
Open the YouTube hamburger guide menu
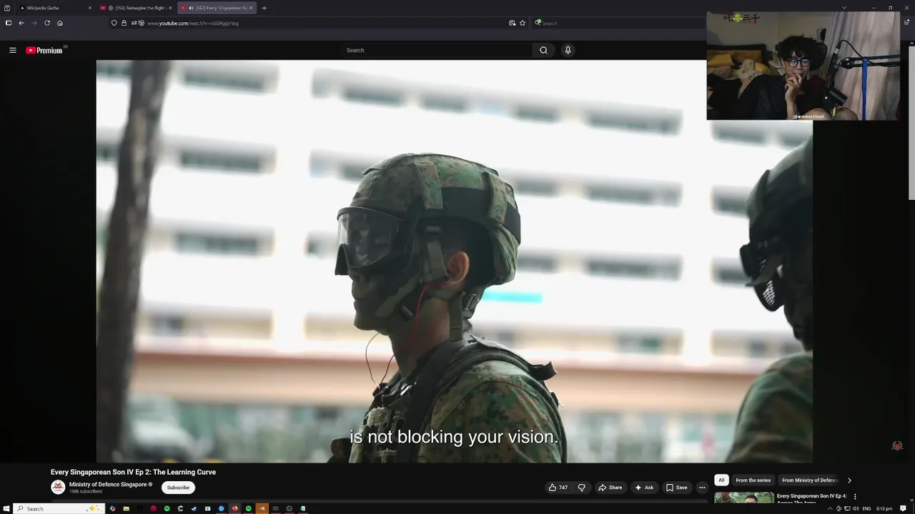(x=12, y=50)
